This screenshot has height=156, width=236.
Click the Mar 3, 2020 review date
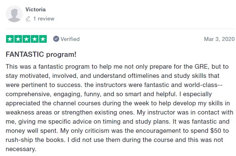219,39
